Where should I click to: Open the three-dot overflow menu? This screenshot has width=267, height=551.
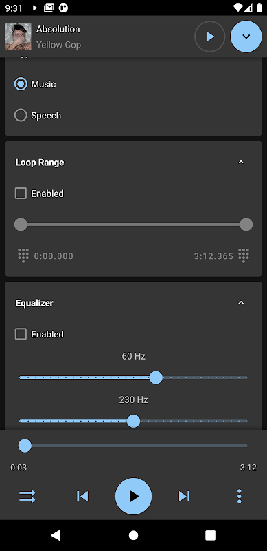tap(240, 496)
